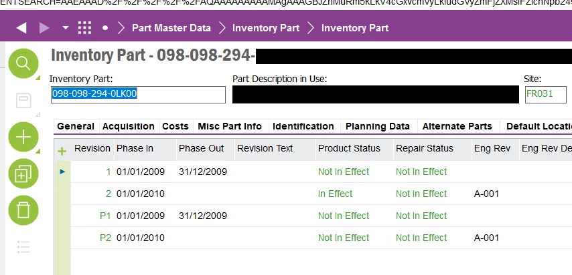Click the Inventory Part number field

[x=138, y=94]
